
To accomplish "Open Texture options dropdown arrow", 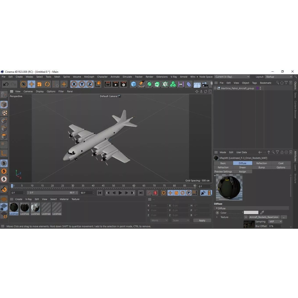I will pyautogui.click(x=246, y=217).
